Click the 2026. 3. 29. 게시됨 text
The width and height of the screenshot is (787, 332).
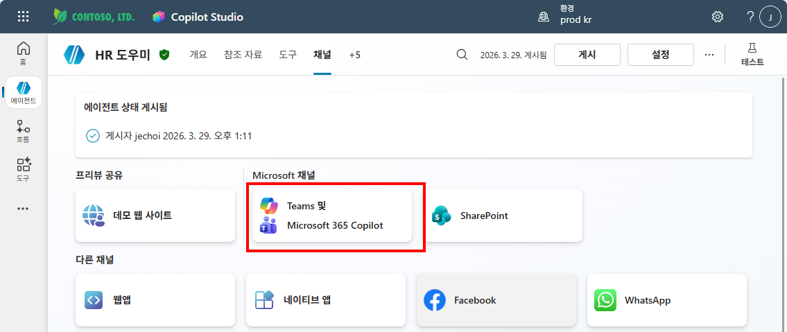click(513, 55)
